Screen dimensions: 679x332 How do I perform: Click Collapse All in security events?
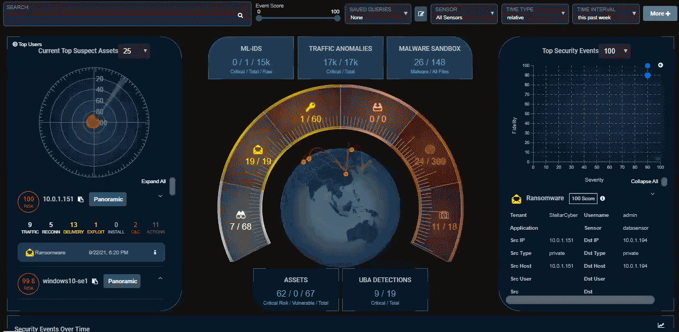644,182
